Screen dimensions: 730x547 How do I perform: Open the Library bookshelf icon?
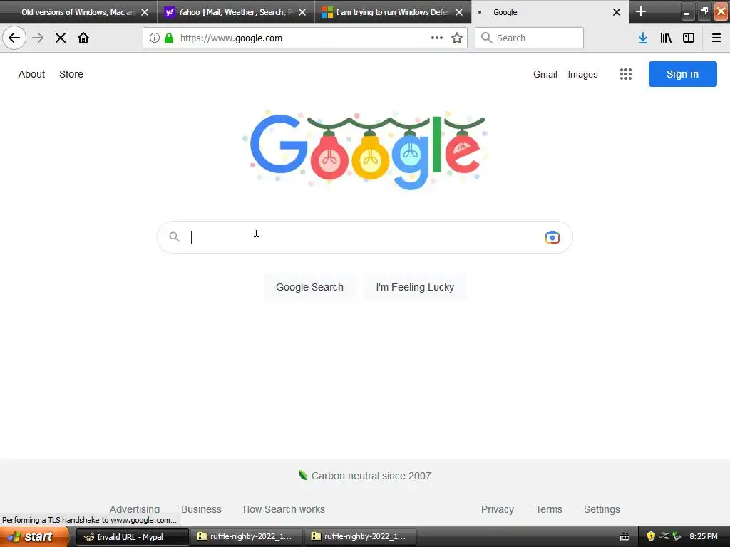[666, 38]
